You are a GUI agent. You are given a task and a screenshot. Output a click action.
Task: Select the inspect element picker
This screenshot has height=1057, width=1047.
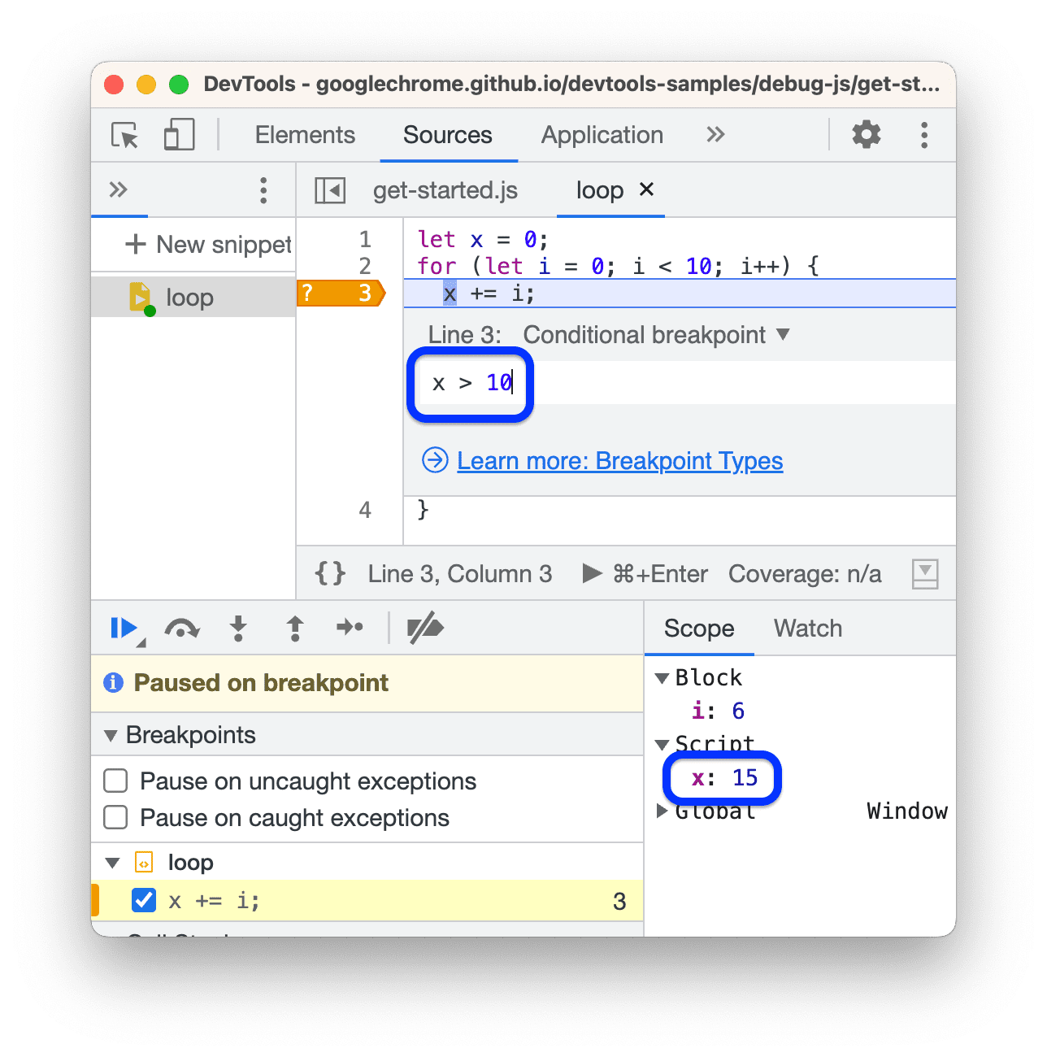[124, 135]
